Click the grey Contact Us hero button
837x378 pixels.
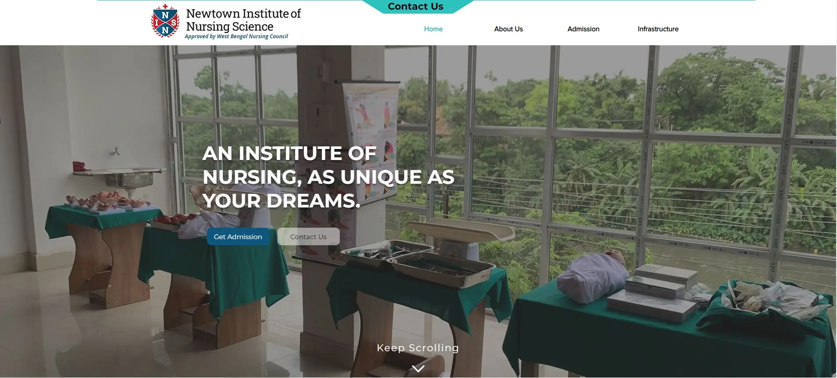click(x=308, y=236)
